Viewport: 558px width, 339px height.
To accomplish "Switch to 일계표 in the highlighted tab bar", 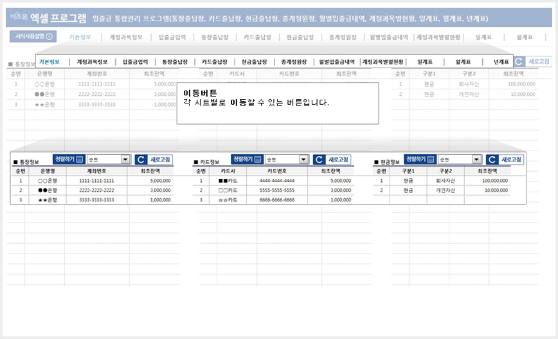I will coord(425,62).
